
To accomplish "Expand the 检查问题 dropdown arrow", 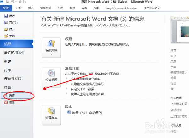I will click(51, 84).
